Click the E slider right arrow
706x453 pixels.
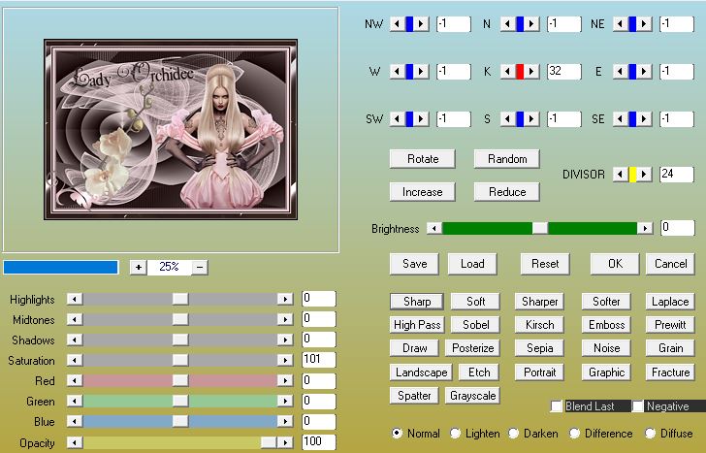[x=644, y=71]
